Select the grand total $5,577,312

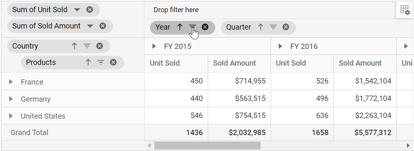[365, 132]
